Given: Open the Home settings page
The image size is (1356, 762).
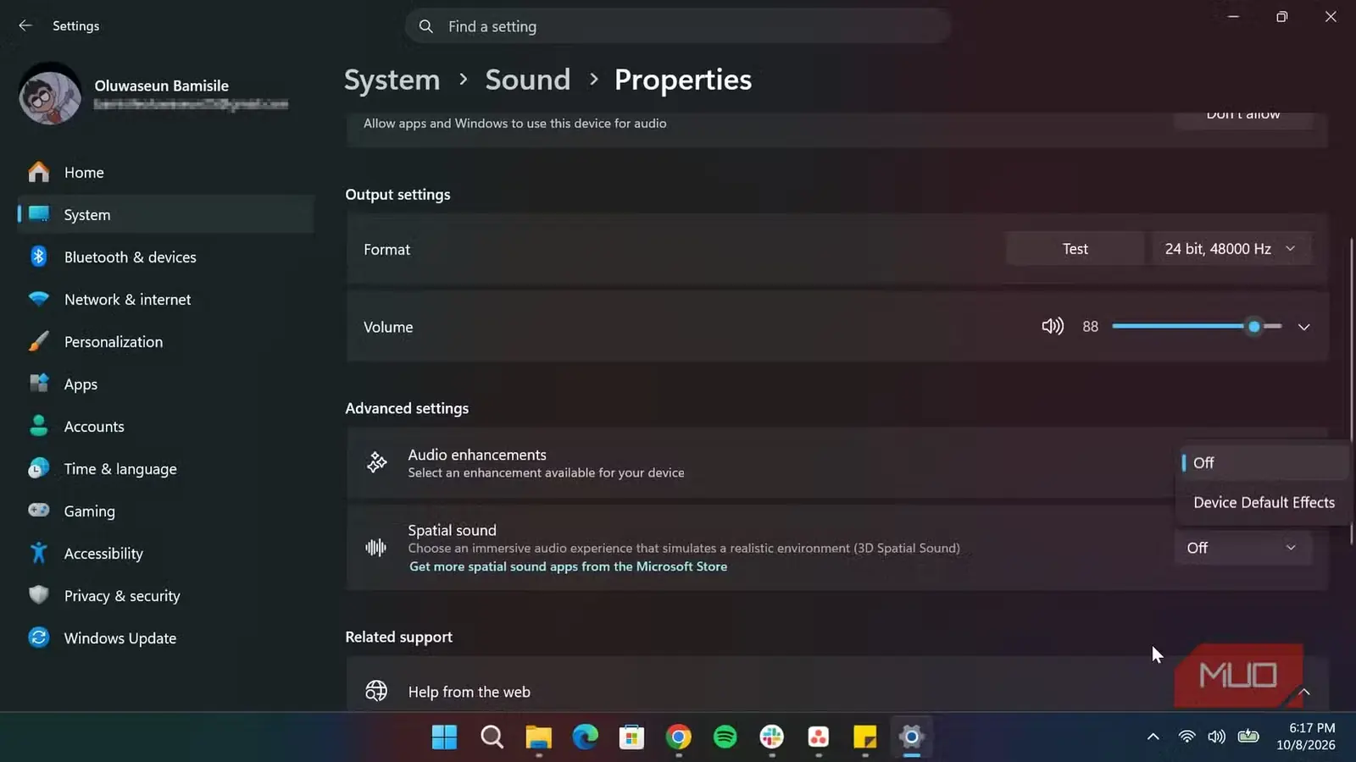Looking at the screenshot, I should click(165, 173).
